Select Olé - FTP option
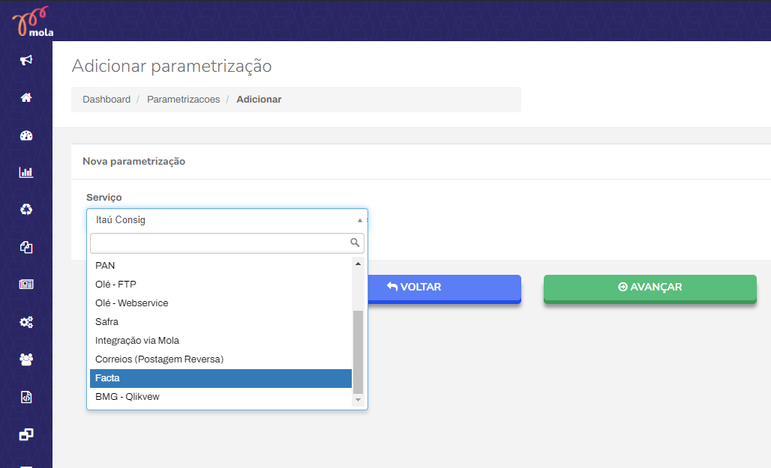The height and width of the screenshot is (468, 771). pyautogui.click(x=220, y=285)
